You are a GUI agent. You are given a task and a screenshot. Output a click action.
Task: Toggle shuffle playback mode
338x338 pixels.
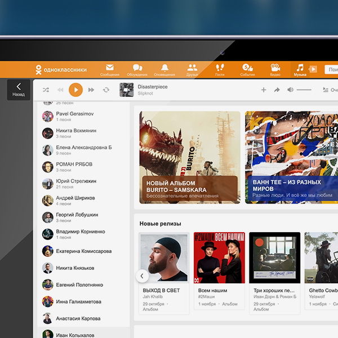[x=46, y=90]
